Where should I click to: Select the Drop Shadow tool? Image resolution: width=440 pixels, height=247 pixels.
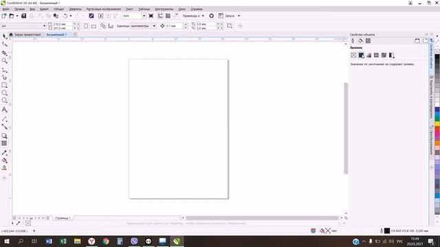point(4,136)
